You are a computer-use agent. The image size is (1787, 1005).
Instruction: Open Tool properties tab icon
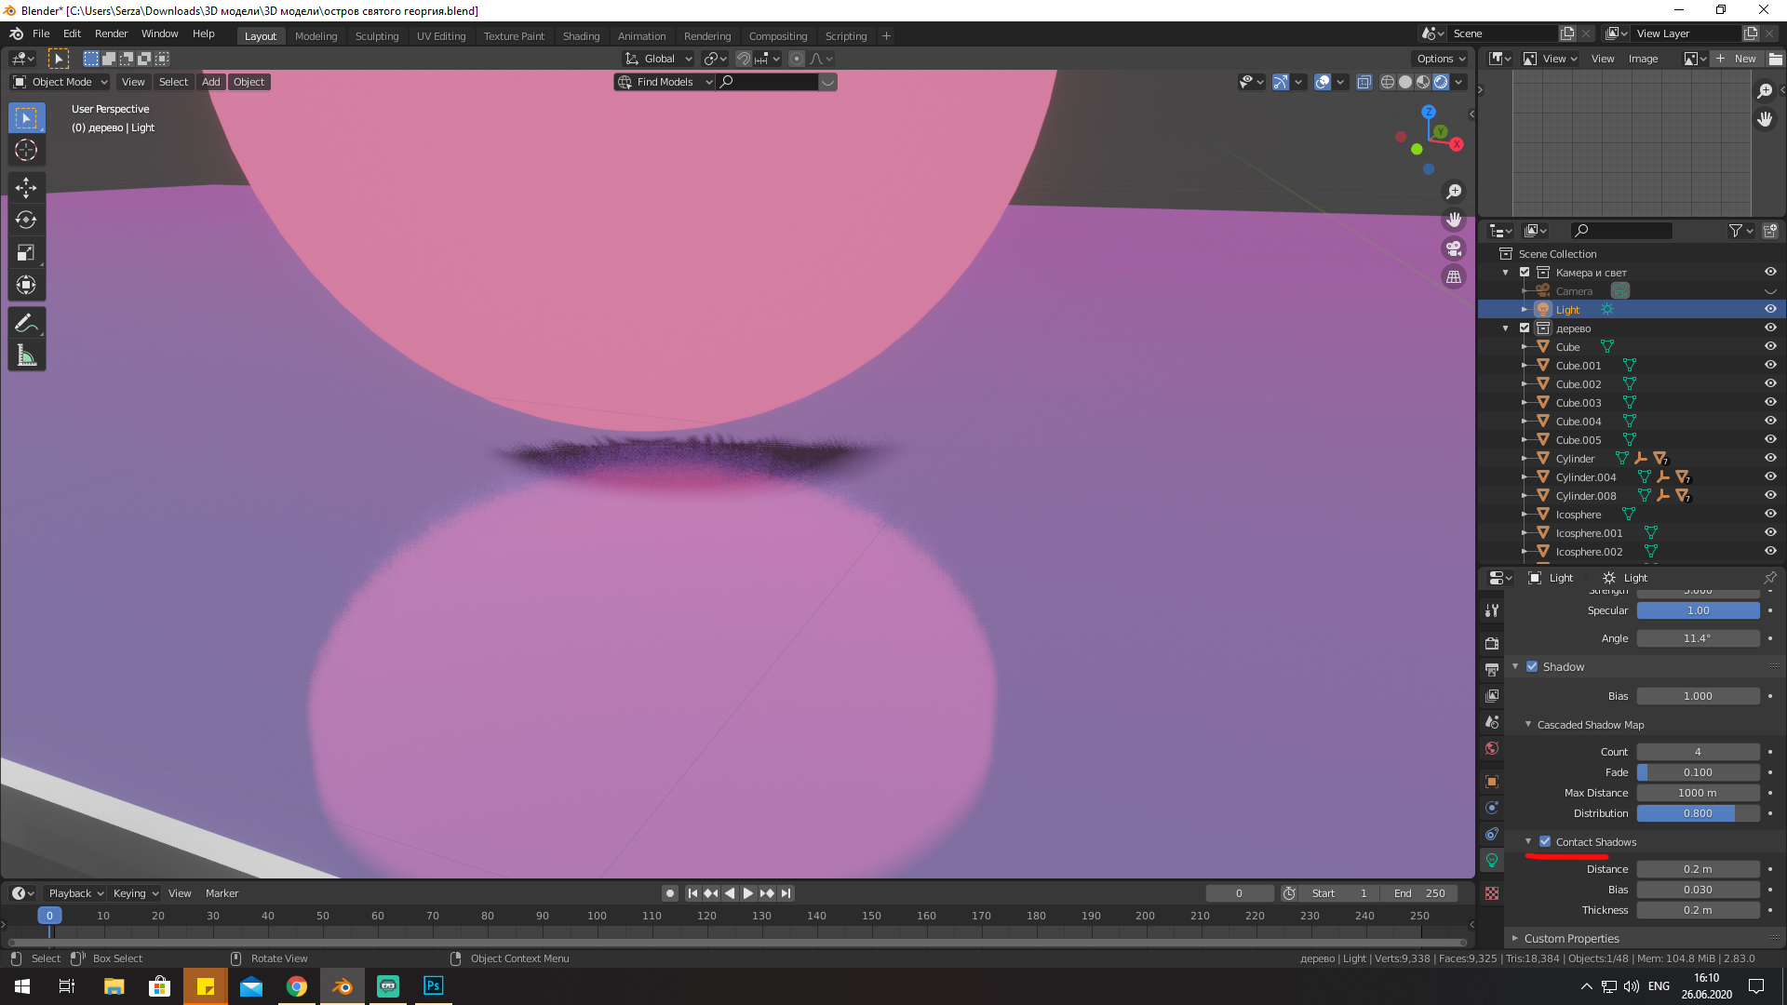[1492, 610]
